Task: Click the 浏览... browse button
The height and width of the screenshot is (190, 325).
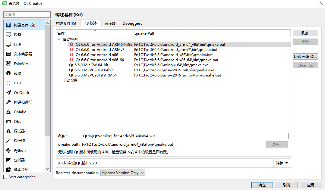Action: (277, 145)
